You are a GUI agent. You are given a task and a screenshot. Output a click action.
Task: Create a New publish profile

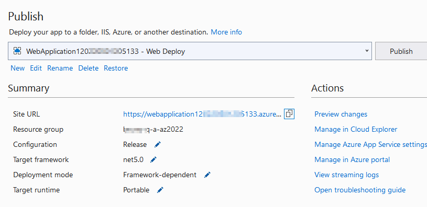pos(18,68)
